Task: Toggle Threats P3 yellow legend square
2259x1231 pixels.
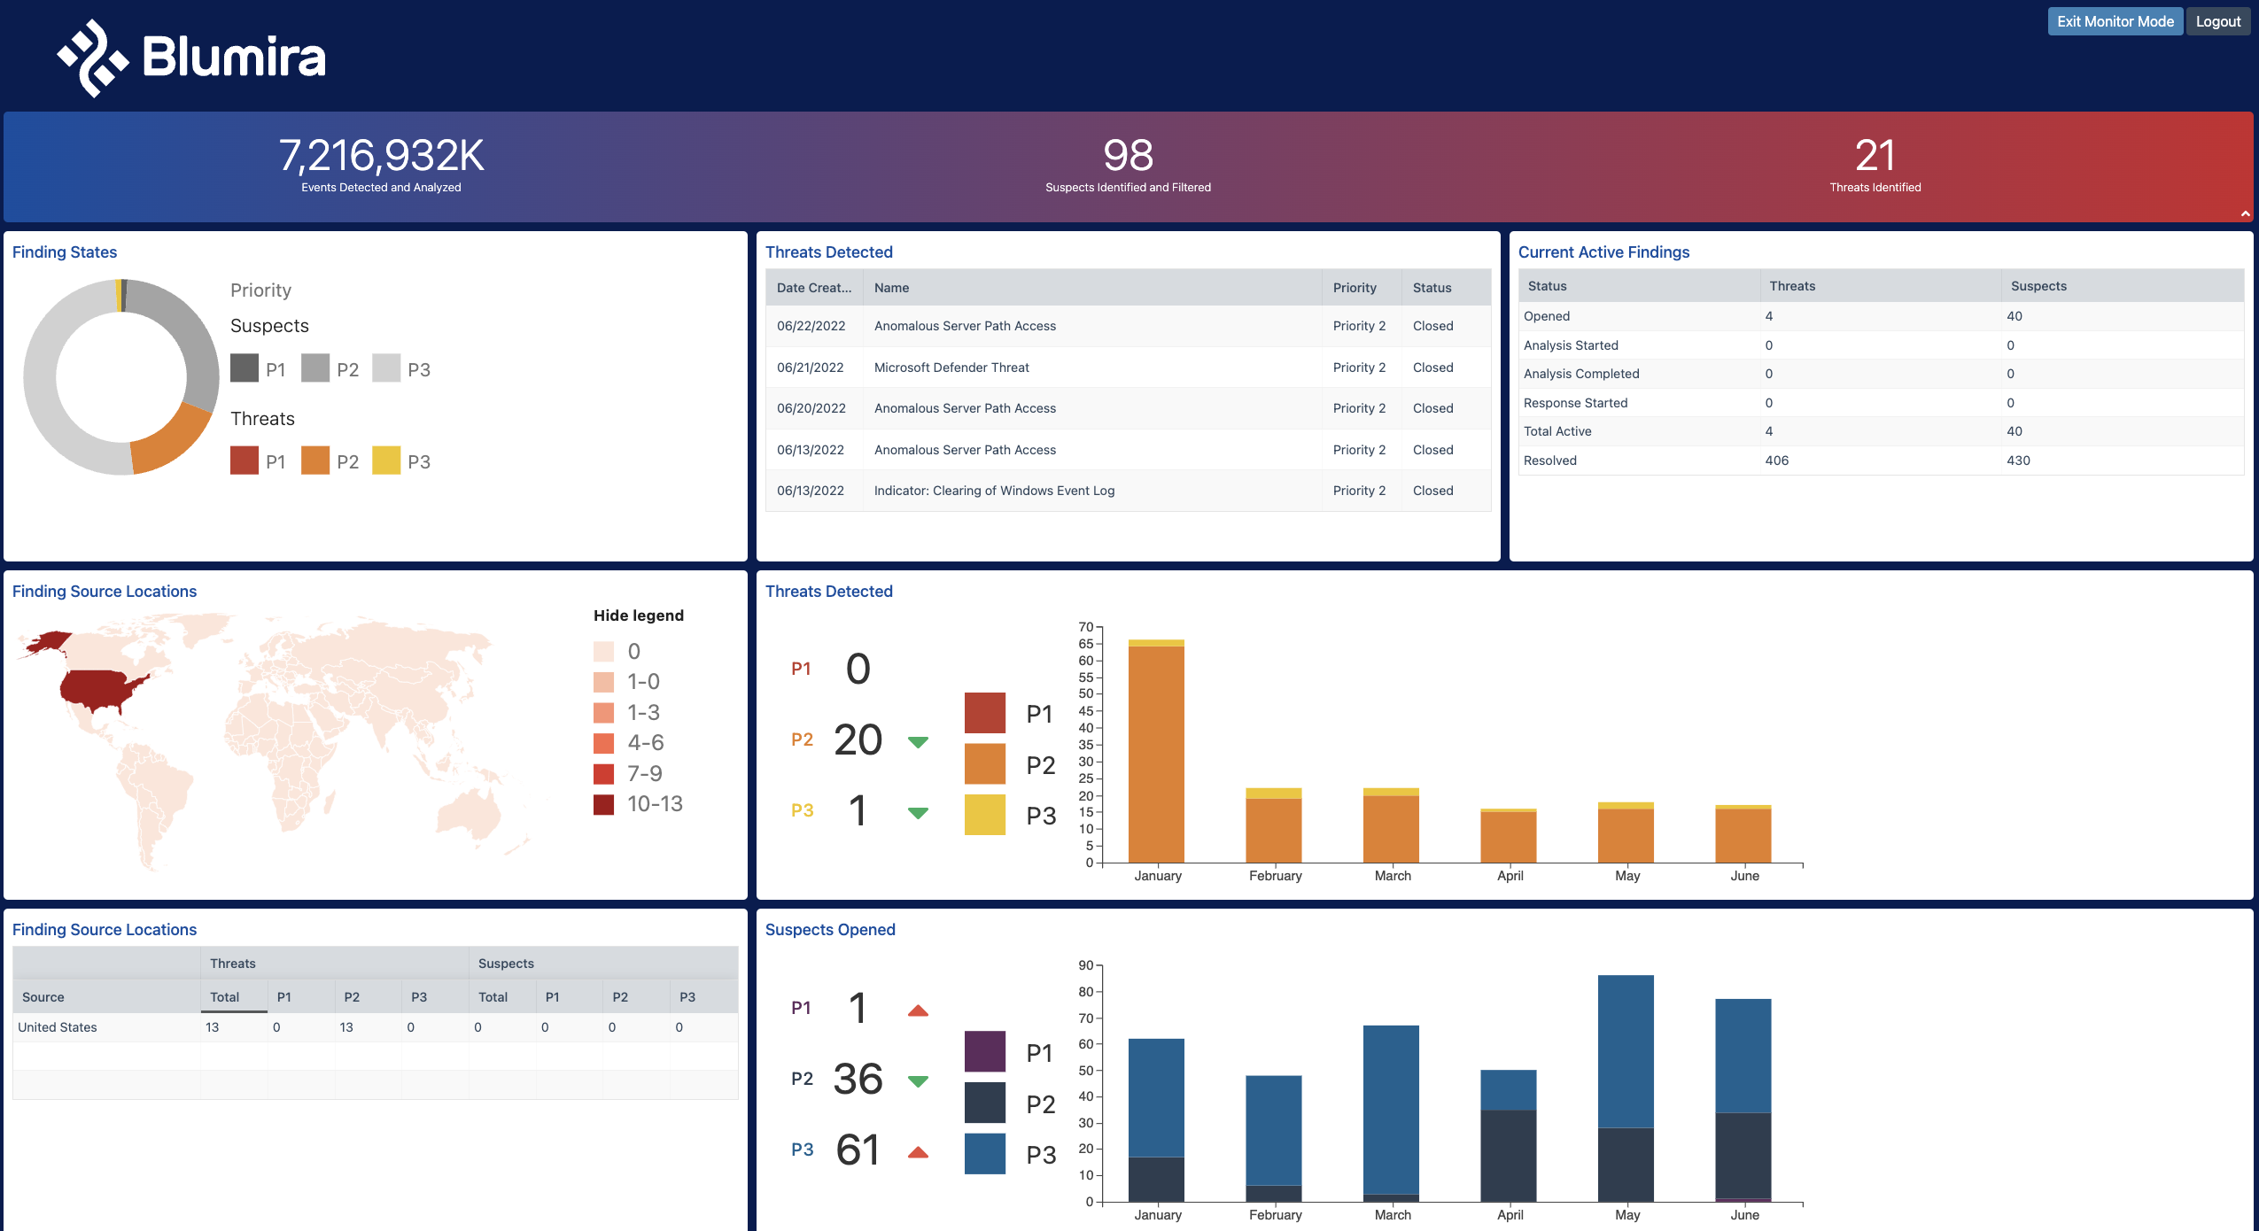Action: click(386, 461)
